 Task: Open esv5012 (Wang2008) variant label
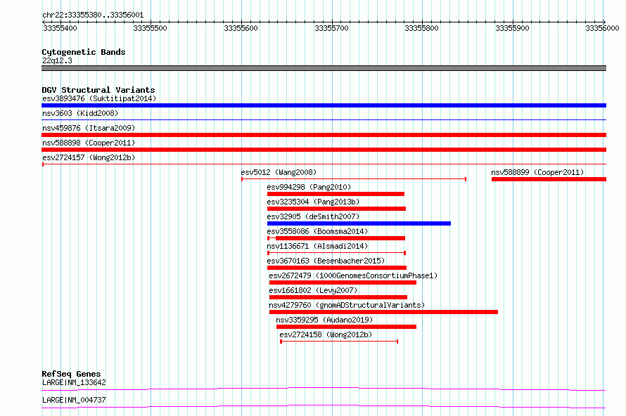pyautogui.click(x=279, y=172)
